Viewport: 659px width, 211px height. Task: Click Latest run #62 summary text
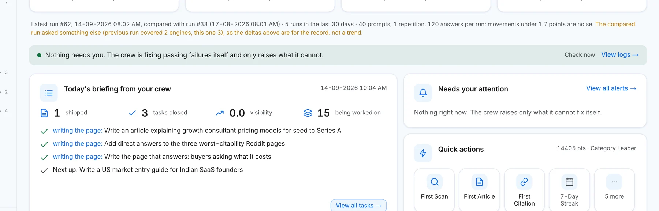[312, 24]
